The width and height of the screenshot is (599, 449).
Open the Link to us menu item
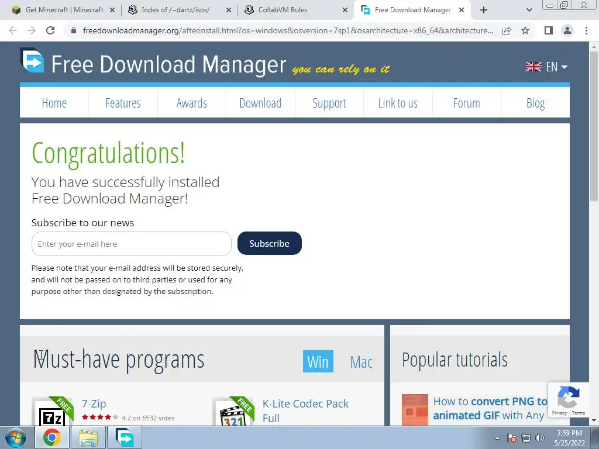point(398,103)
